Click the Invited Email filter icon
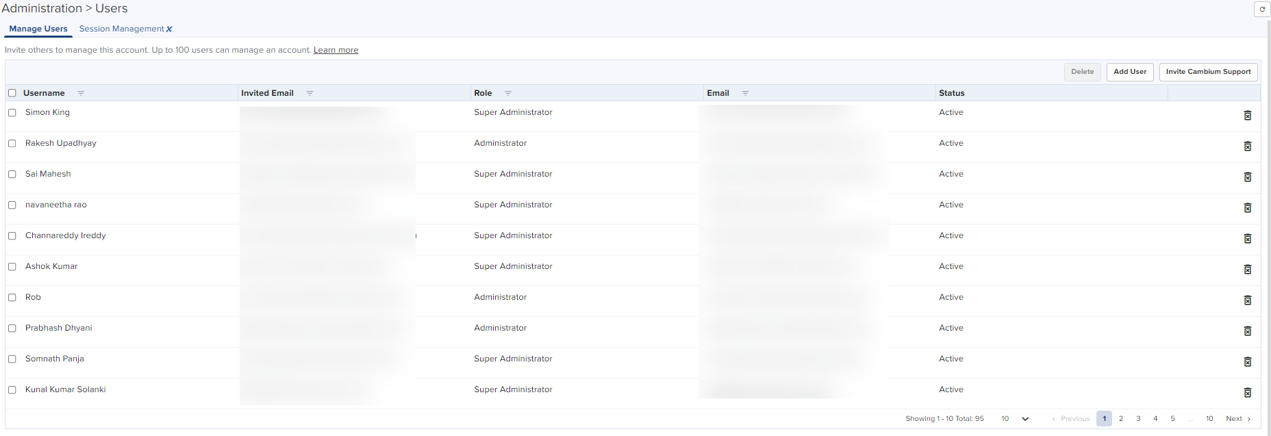This screenshot has width=1271, height=436. tap(310, 93)
